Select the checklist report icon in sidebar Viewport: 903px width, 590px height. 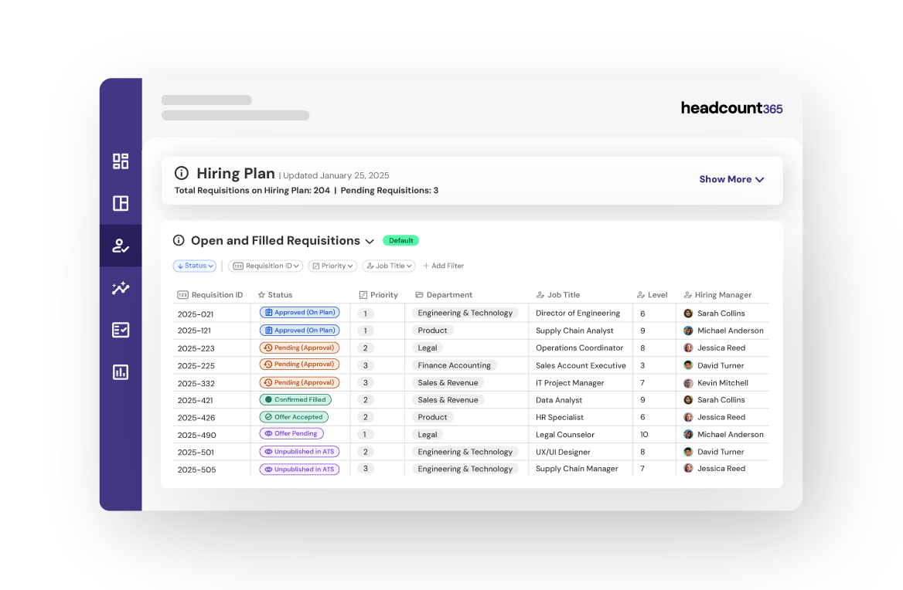(121, 329)
